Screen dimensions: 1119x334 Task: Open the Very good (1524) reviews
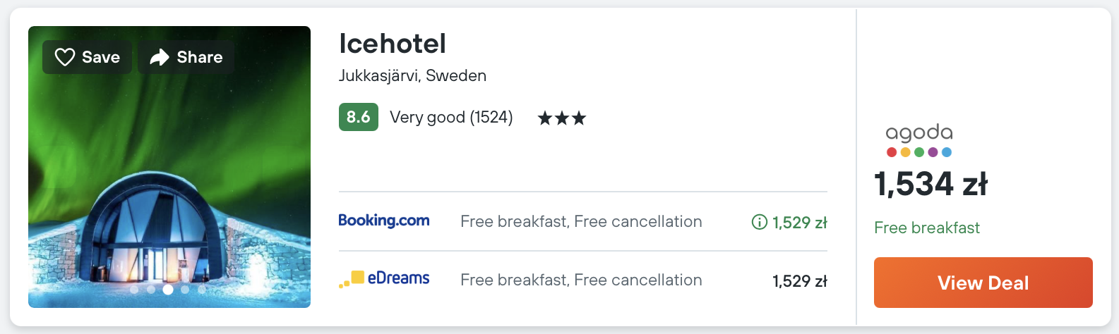[x=451, y=117]
